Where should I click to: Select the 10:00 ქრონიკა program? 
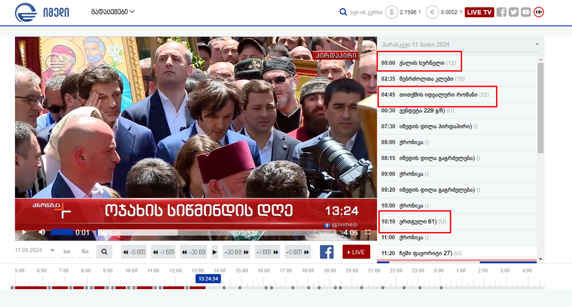[x=457, y=206]
